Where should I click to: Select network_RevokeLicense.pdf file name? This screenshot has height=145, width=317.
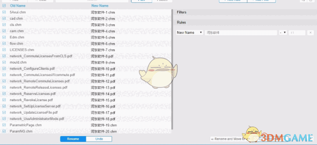coord(32,100)
